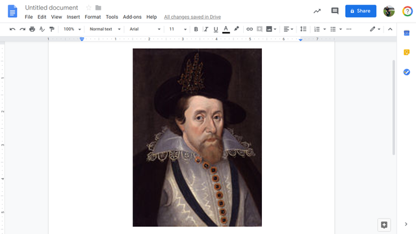The width and height of the screenshot is (416, 234).
Task: Show more toolbar options ellipsis
Action: click(349, 29)
